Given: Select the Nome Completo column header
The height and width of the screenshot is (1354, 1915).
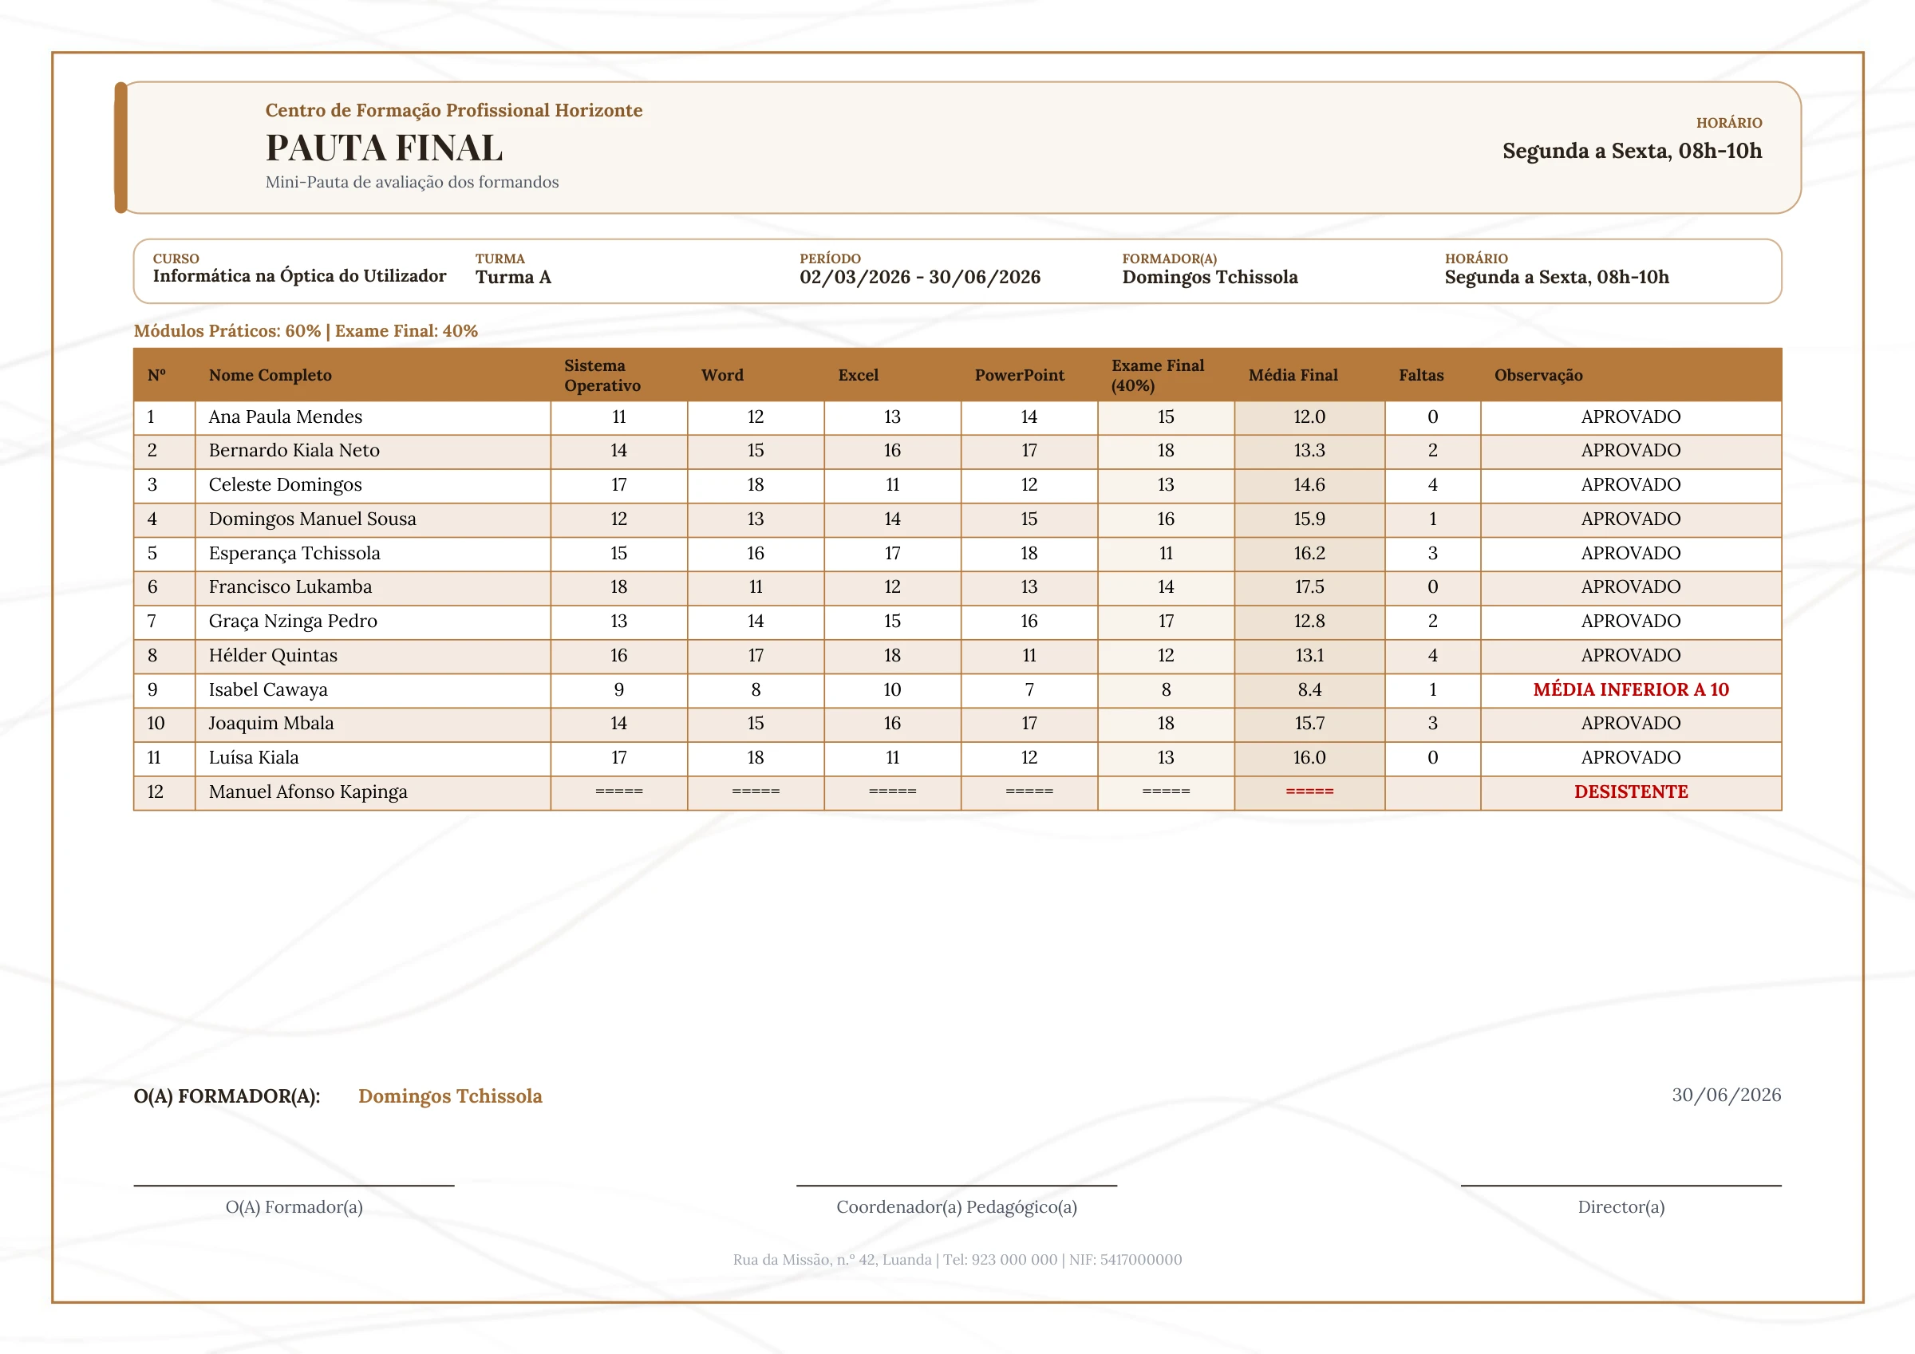Looking at the screenshot, I should (x=270, y=376).
